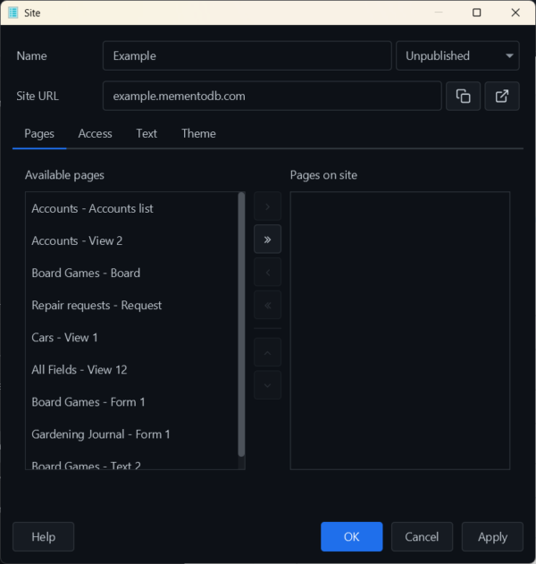Select Repair requests - Request page
This screenshot has height=564, width=536.
pyautogui.click(x=96, y=305)
